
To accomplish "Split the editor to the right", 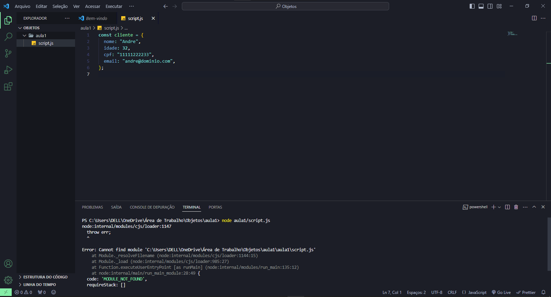I will pyautogui.click(x=534, y=18).
